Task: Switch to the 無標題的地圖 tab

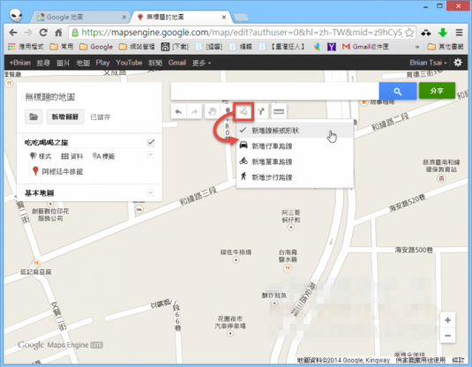Action: click(x=181, y=17)
